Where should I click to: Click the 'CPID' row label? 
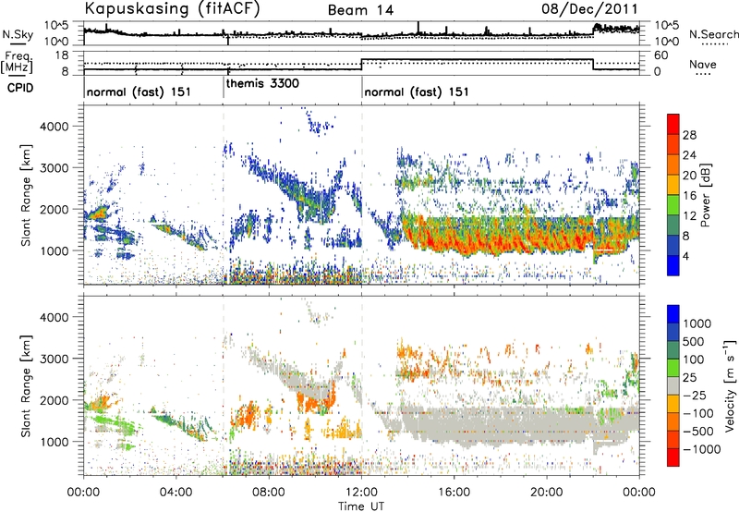point(20,88)
